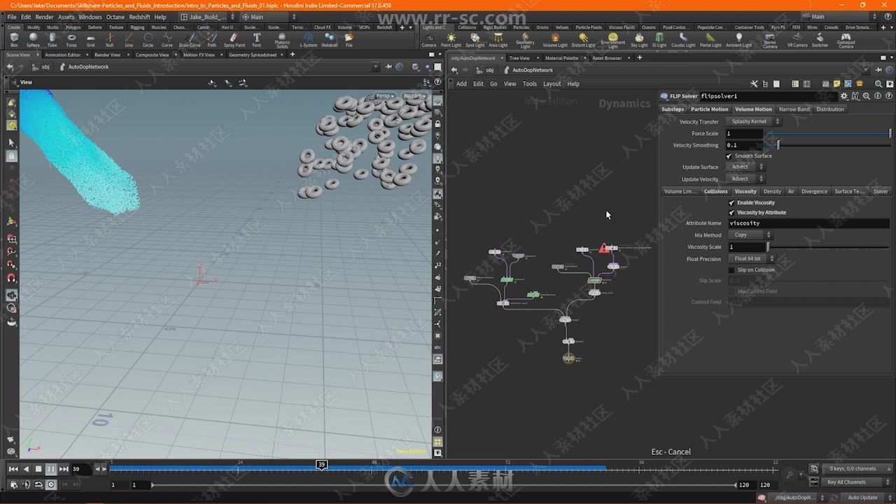Add a Gamepad Camera from shelf
Viewport: 896px width, 504px height.
pos(846,41)
